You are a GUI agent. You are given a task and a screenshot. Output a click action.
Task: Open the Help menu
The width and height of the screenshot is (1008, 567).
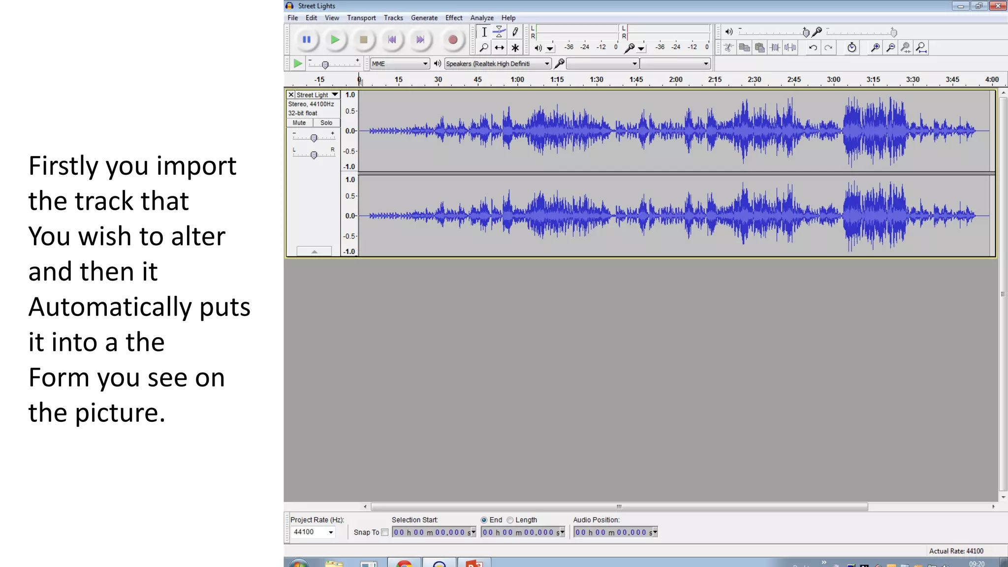(x=508, y=18)
